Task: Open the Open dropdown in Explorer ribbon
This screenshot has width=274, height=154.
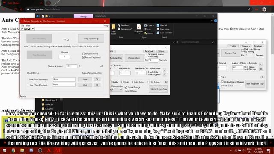Action: coord(149,26)
